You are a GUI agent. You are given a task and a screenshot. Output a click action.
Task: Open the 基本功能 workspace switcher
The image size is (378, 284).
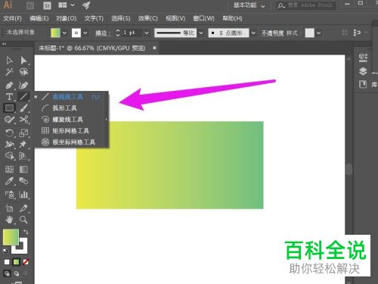(249, 5)
